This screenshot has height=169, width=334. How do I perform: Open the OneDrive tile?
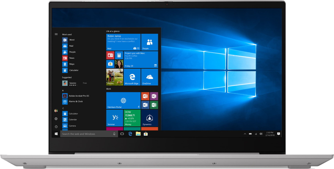point(149,77)
